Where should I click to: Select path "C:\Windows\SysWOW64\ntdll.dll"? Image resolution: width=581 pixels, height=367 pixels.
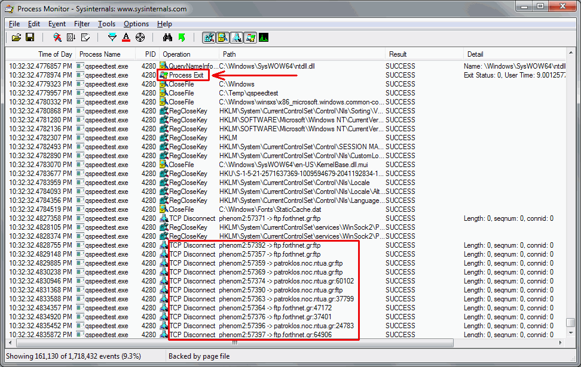click(x=267, y=66)
